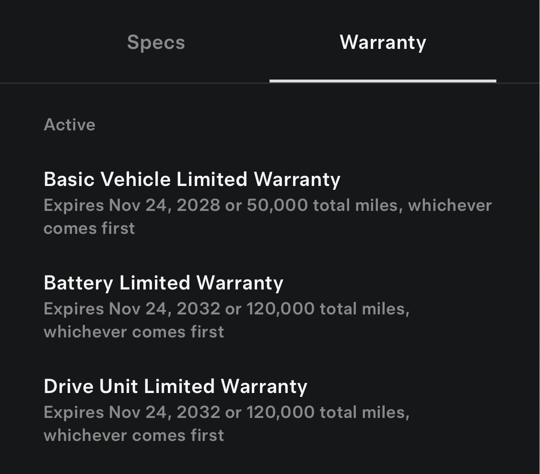Select the Warranty tab
This screenshot has height=474, width=540.
coord(383,42)
